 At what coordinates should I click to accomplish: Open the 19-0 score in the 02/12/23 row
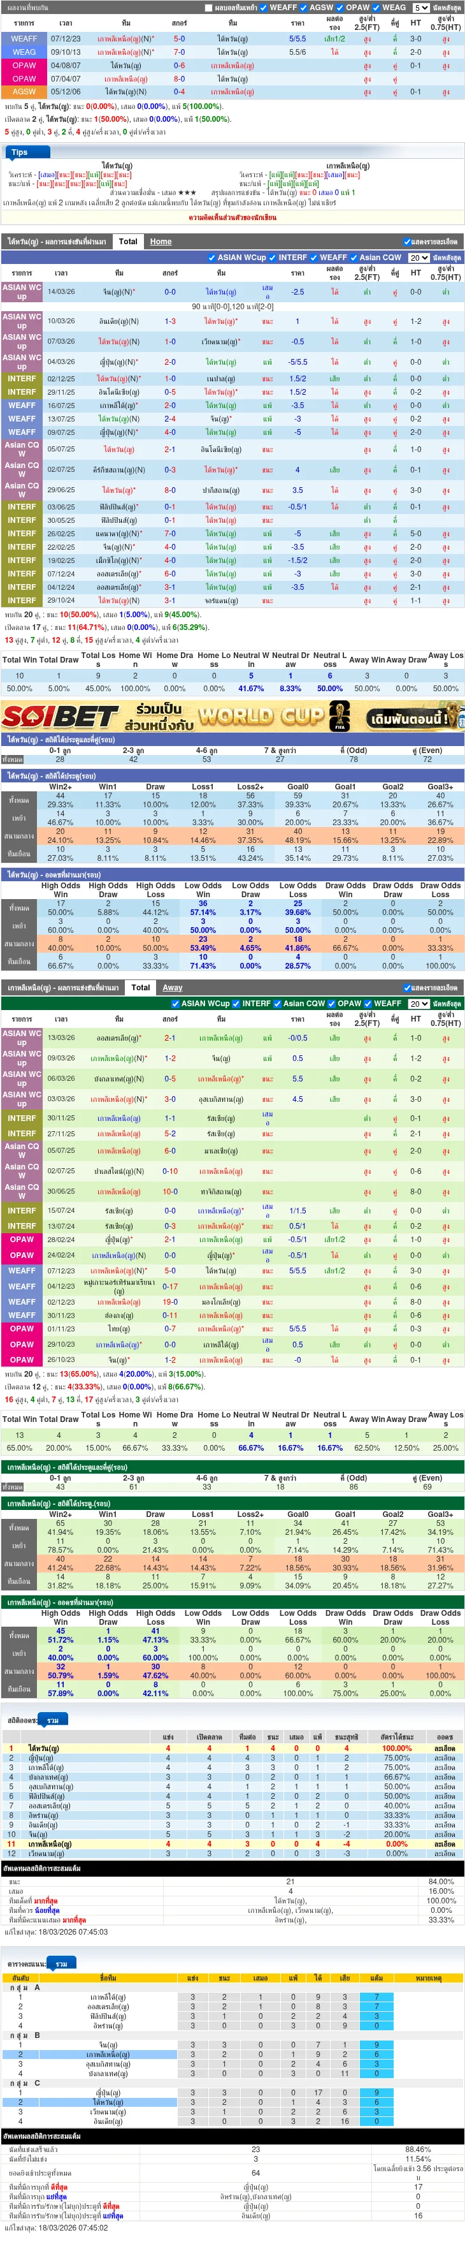tap(169, 1302)
